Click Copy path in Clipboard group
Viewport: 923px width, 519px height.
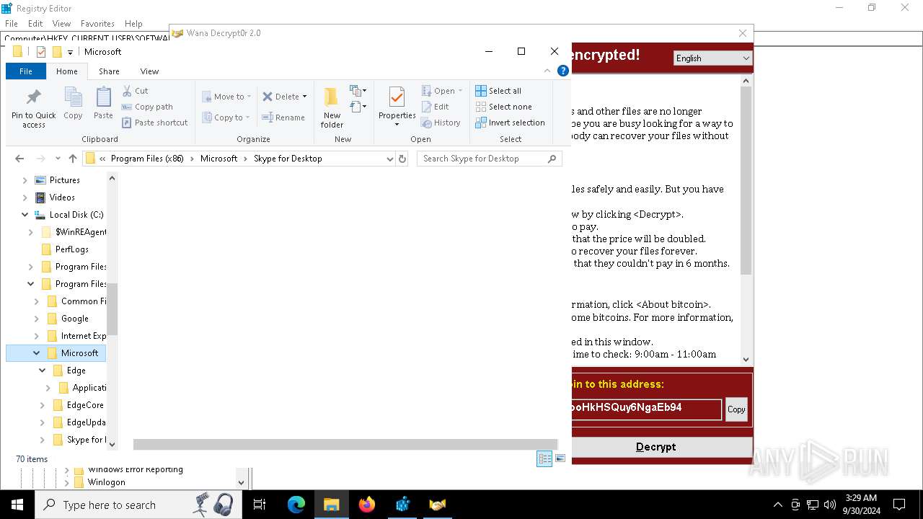coord(147,107)
